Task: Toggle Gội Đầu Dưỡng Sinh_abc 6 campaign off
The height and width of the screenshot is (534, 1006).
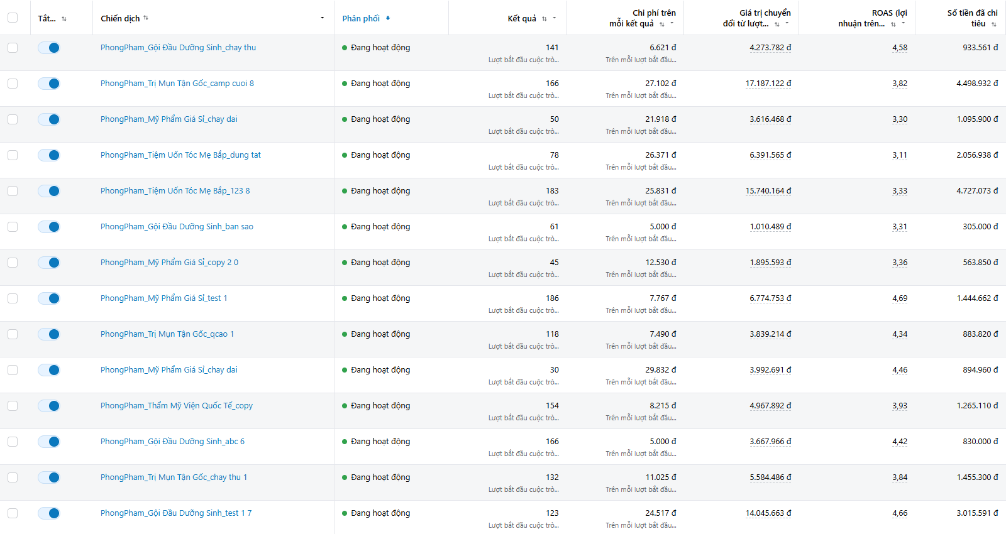Action: (x=49, y=442)
